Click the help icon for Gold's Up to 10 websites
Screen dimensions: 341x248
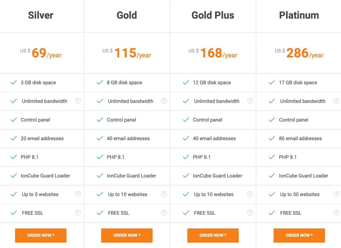(164, 194)
